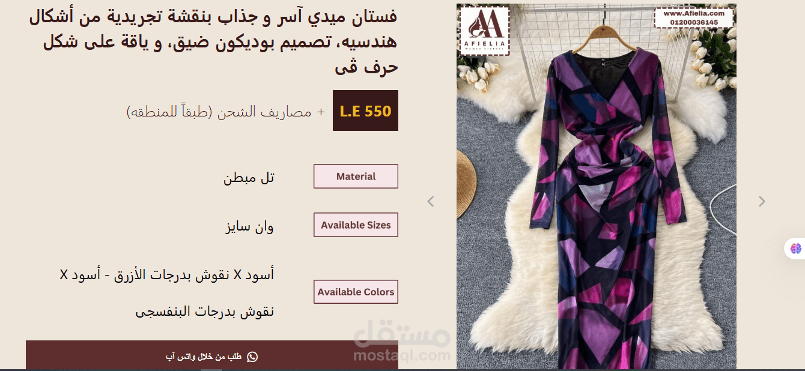The height and width of the screenshot is (371, 805).
Task: Select the Available Colors label box
Action: click(356, 292)
